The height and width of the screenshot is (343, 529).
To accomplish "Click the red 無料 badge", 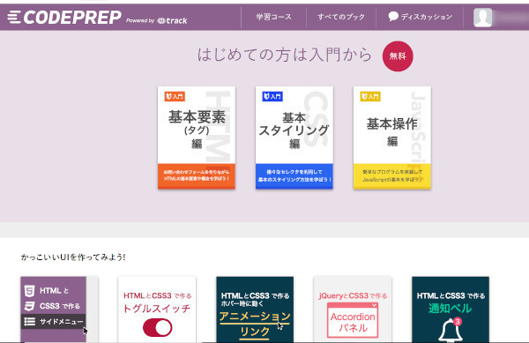I will click(x=398, y=56).
